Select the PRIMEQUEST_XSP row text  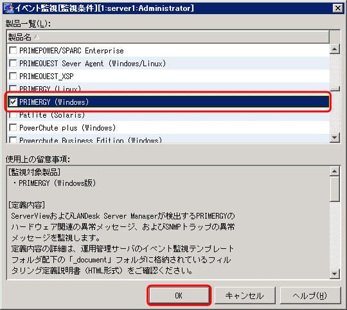coord(46,77)
